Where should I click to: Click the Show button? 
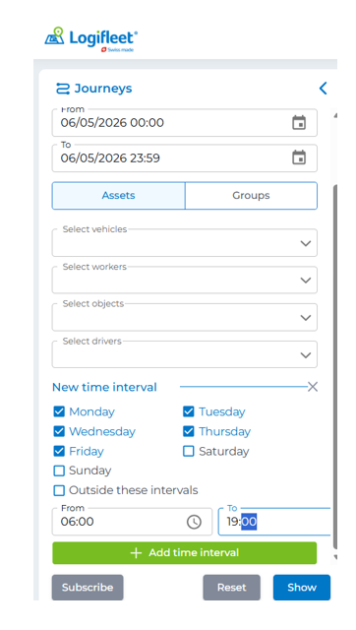click(x=302, y=588)
